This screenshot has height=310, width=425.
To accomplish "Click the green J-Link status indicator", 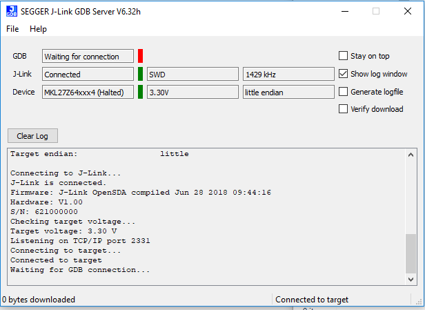I will coord(141,74).
